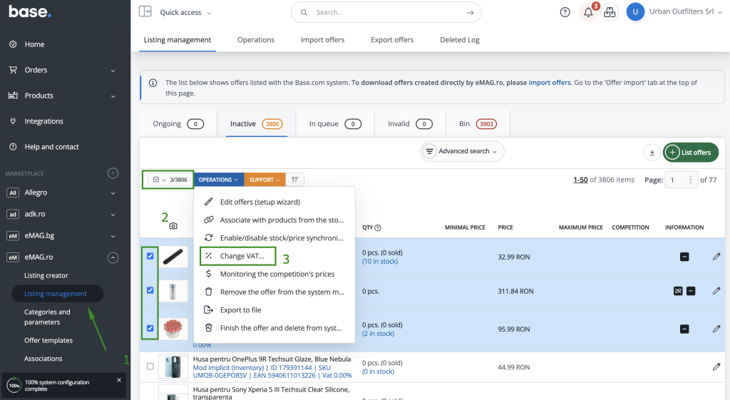Select Export to file option
The width and height of the screenshot is (730, 400).
click(240, 309)
